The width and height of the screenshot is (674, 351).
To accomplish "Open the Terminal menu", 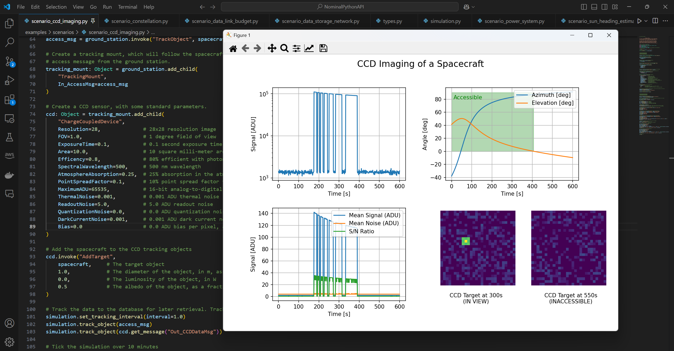I will pos(127,7).
